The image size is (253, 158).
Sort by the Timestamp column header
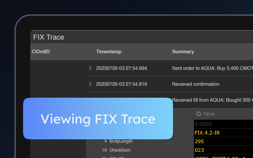click(x=109, y=52)
